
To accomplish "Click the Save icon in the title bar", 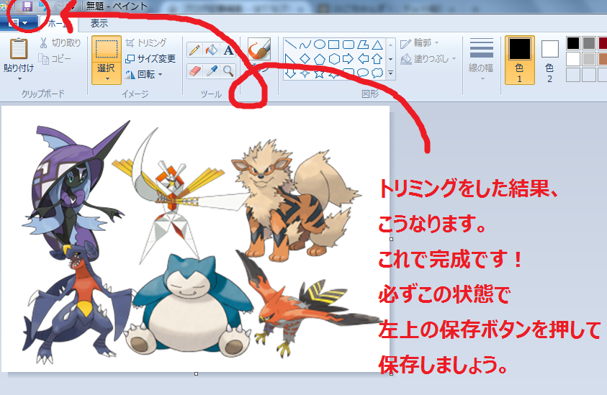I will click(x=27, y=6).
